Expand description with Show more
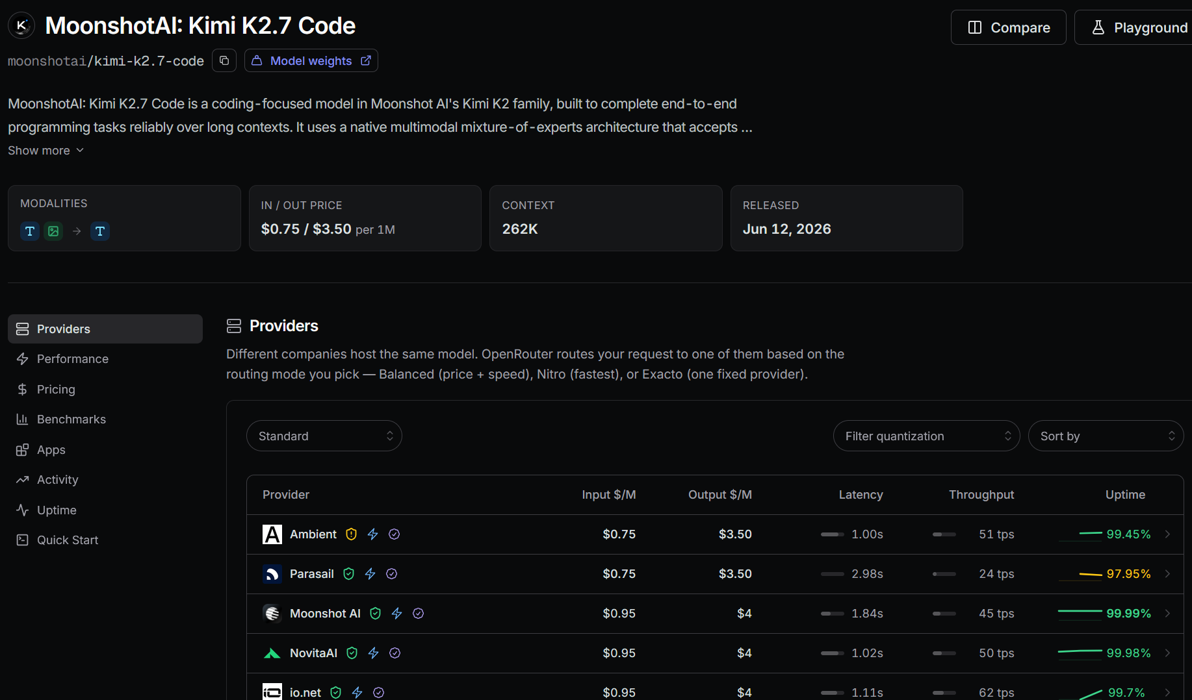The width and height of the screenshot is (1192, 700). point(46,151)
